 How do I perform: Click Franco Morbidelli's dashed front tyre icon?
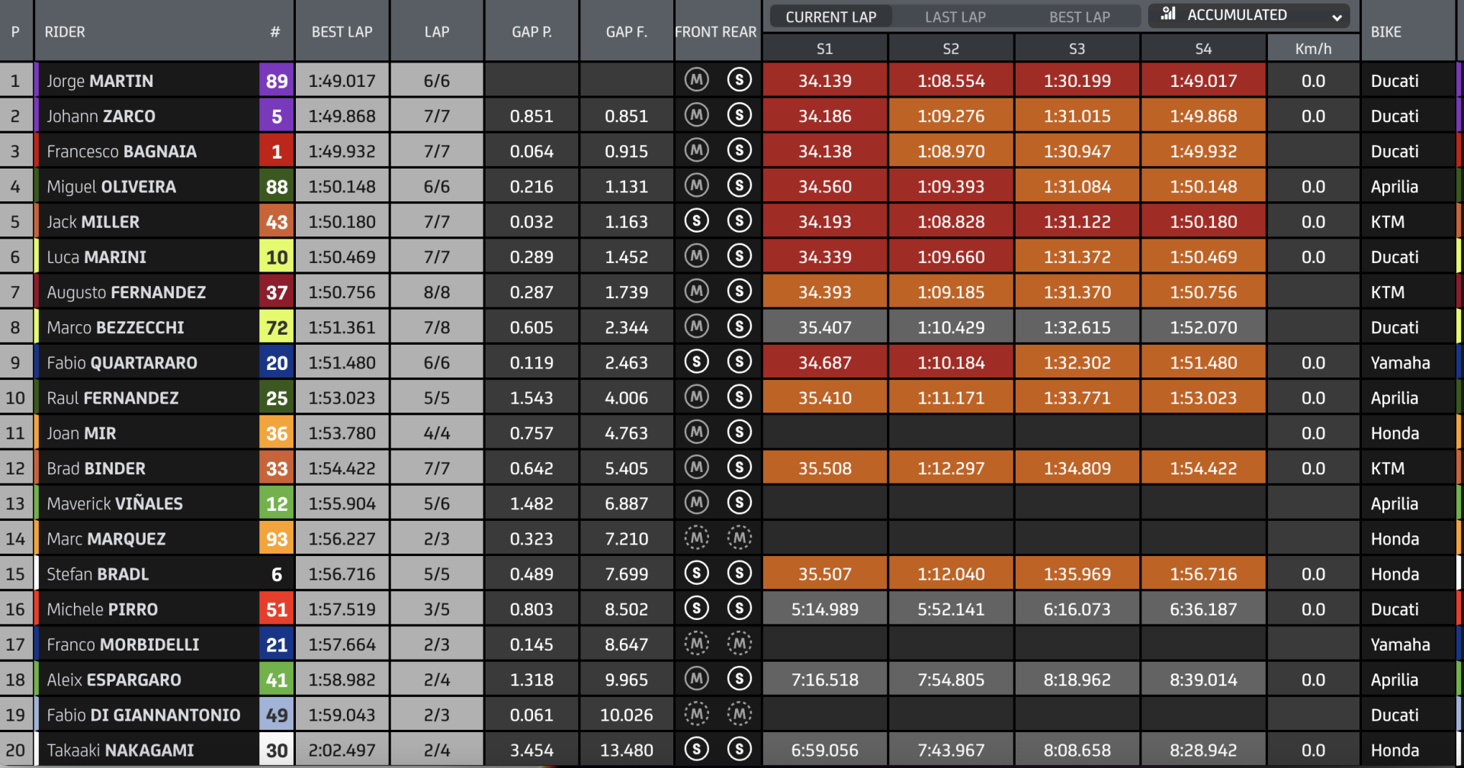pyautogui.click(x=696, y=644)
